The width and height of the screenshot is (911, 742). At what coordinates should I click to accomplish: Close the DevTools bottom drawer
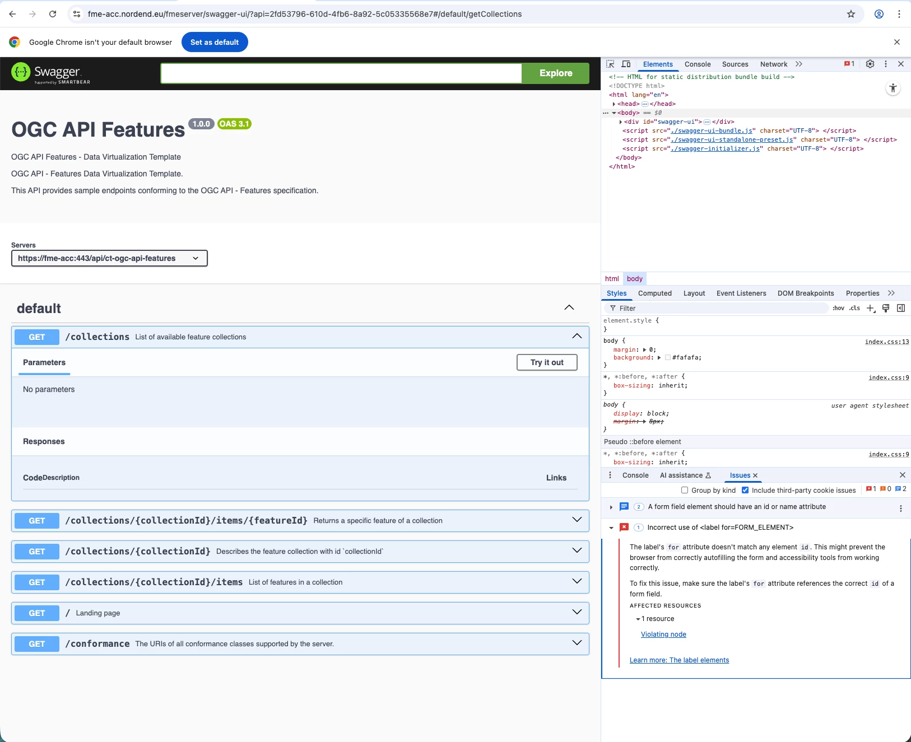pos(903,475)
